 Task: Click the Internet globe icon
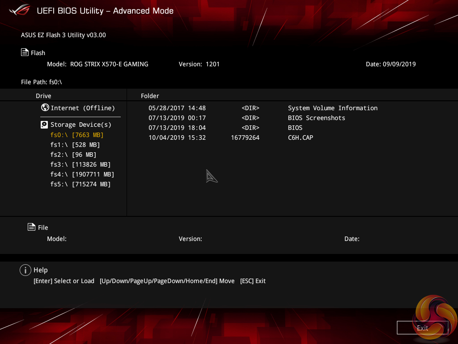pos(45,107)
